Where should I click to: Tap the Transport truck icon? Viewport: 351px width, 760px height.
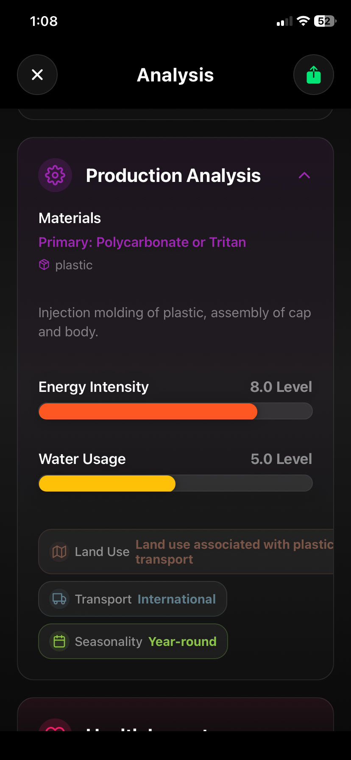(x=59, y=599)
